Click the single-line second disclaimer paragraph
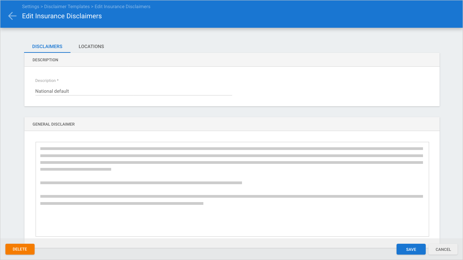This screenshot has width=463, height=260. click(141, 183)
